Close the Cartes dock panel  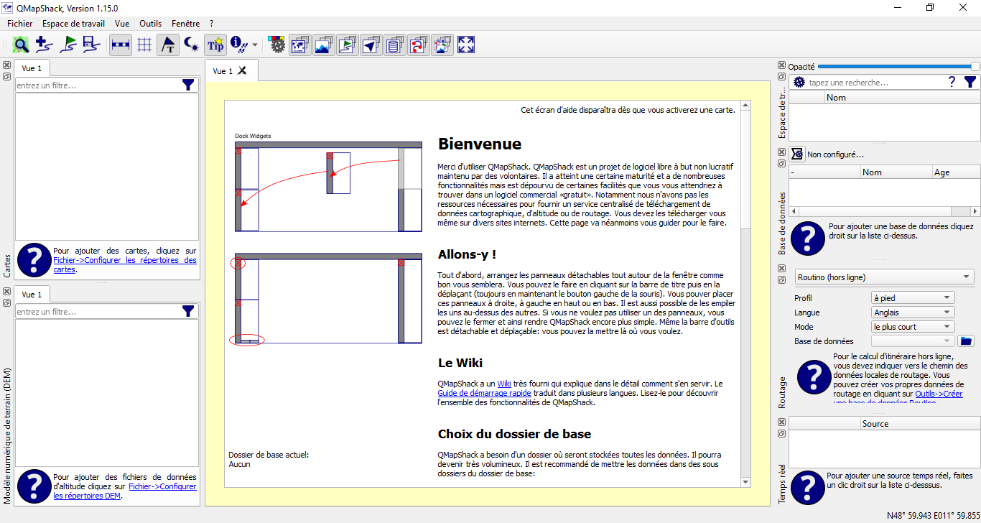click(6, 65)
